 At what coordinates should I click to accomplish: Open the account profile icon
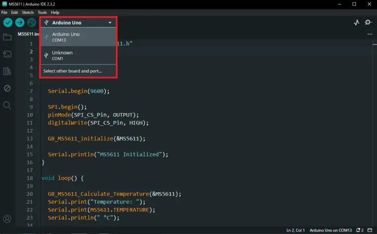pyautogui.click(x=7, y=219)
